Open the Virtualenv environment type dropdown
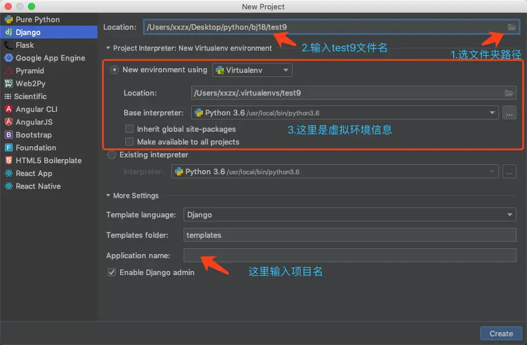The height and width of the screenshot is (345, 527). tap(252, 70)
